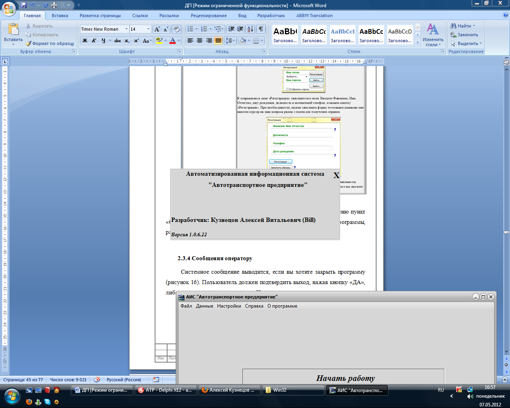Open ATP - Delphi XE2 taskbar button
Viewport: 510px width, 408px height.
tap(165, 390)
